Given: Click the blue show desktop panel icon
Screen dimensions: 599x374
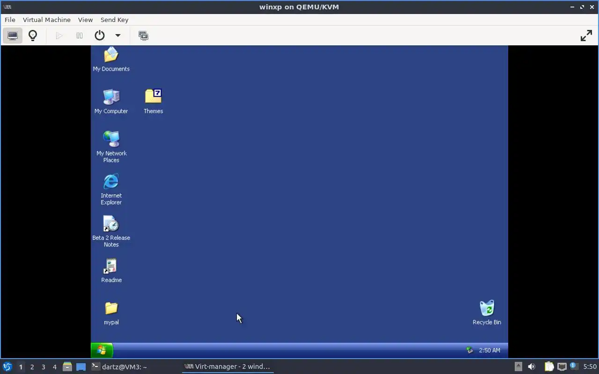Looking at the screenshot, I should pos(81,367).
